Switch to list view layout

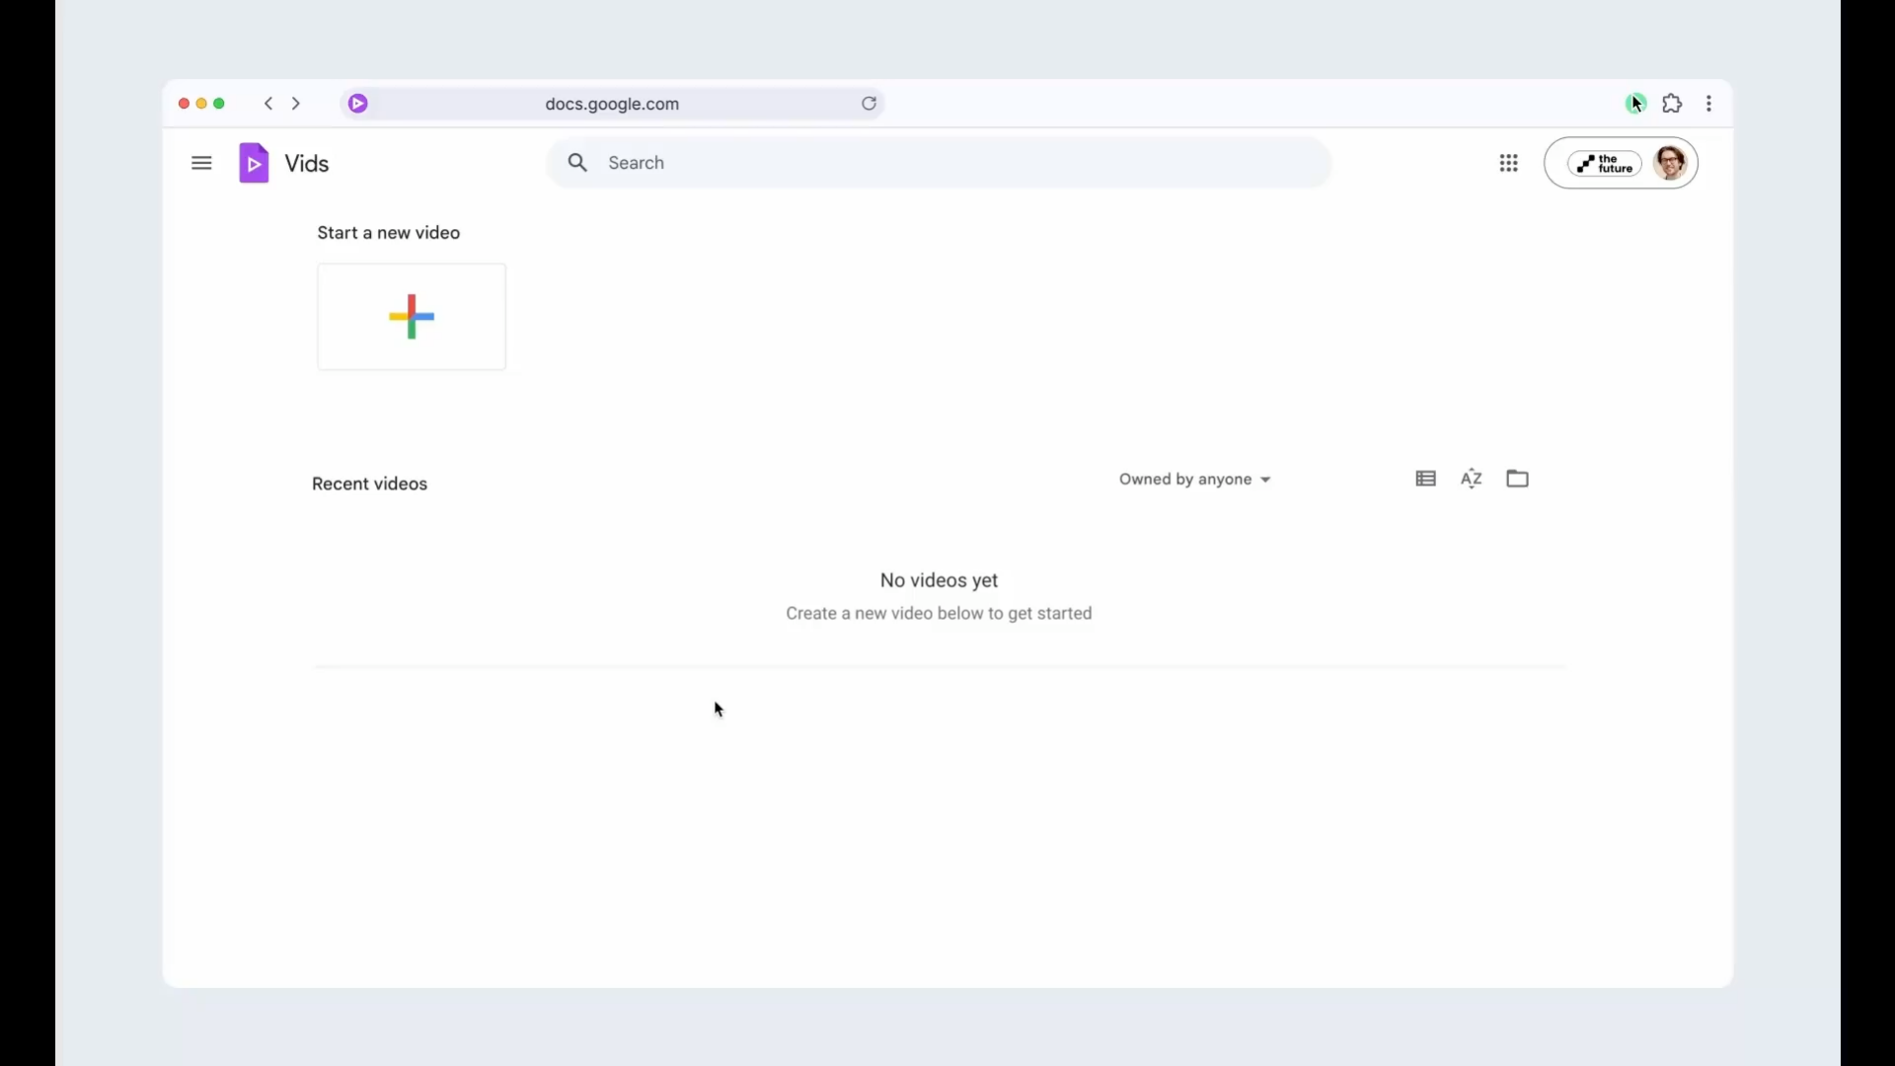[x=1425, y=479]
